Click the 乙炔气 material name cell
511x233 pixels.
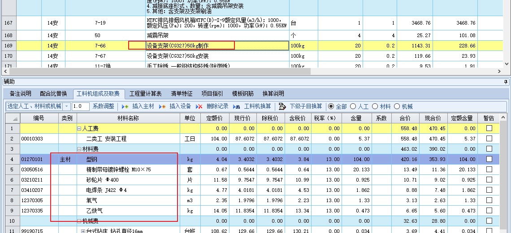click(x=128, y=211)
